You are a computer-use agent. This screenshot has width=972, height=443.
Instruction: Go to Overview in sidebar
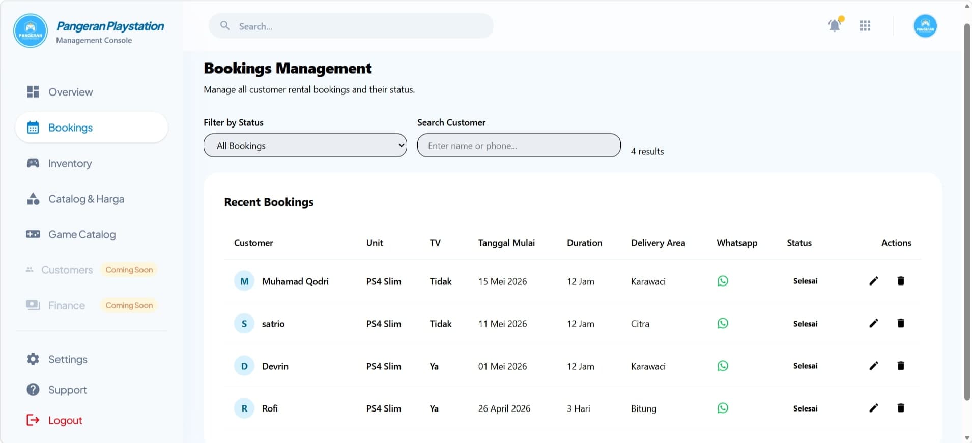tap(92, 92)
